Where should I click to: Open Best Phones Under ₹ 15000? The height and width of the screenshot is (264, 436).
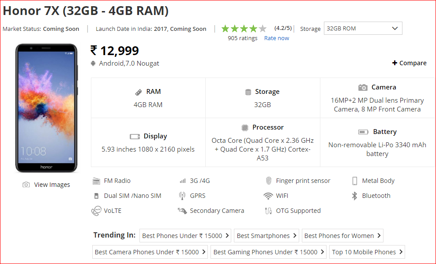point(185,236)
